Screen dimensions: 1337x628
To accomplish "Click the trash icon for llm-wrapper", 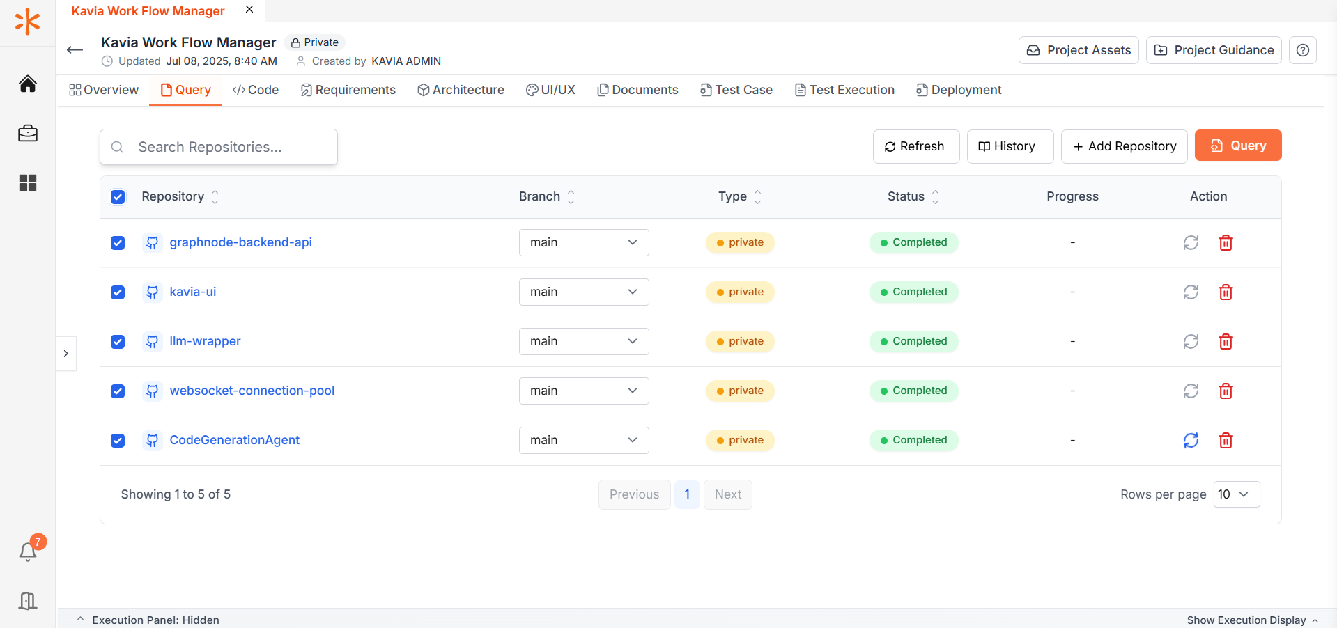I will (1226, 342).
